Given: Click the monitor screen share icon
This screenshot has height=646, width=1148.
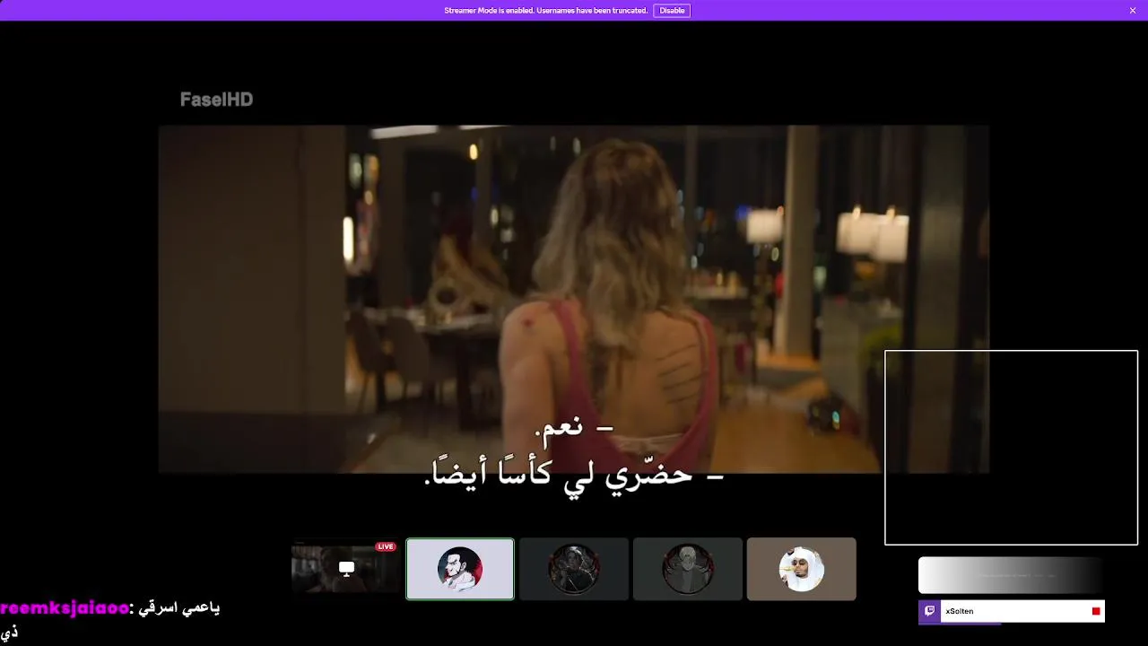Looking at the screenshot, I should 346,568.
